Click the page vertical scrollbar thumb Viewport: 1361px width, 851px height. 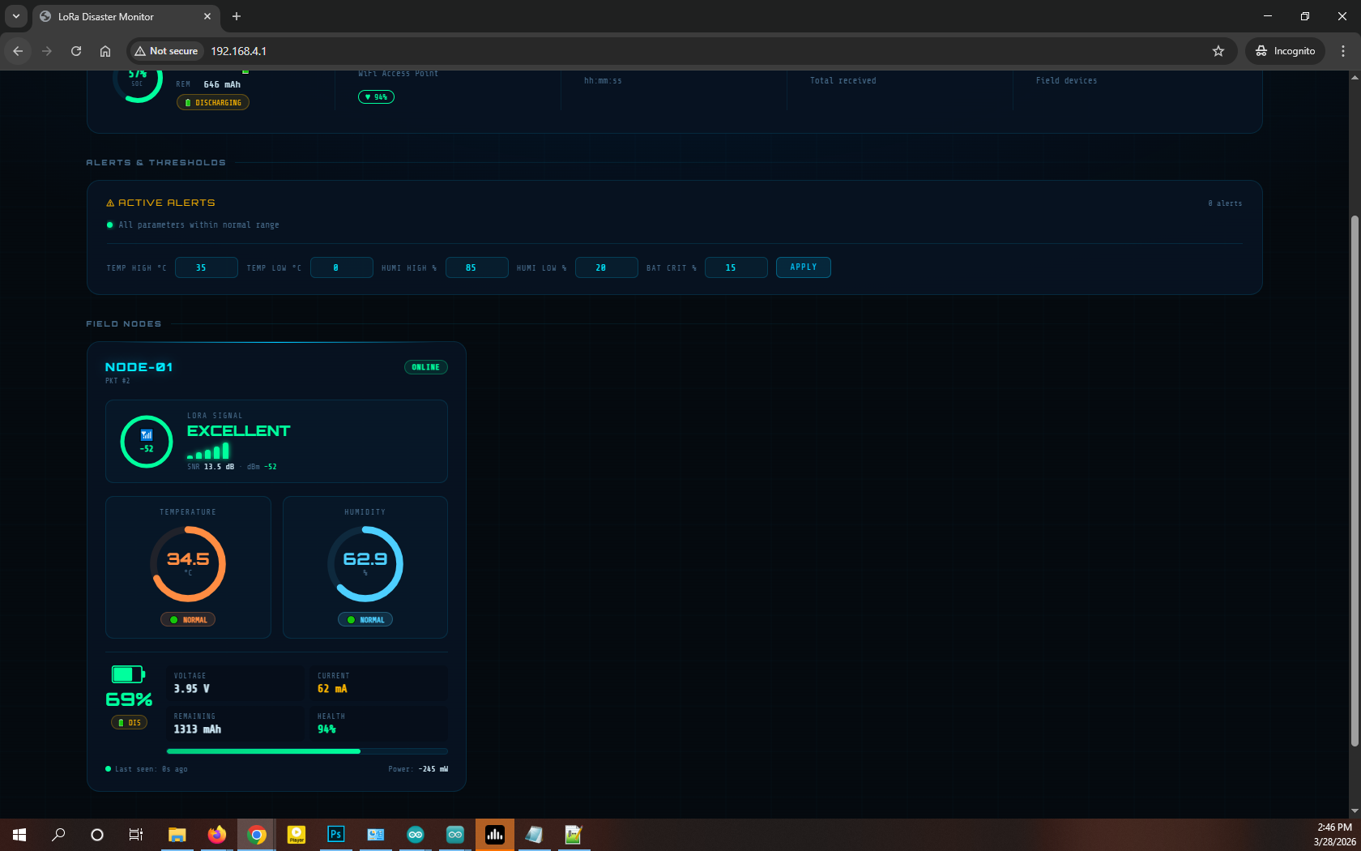tap(1355, 481)
